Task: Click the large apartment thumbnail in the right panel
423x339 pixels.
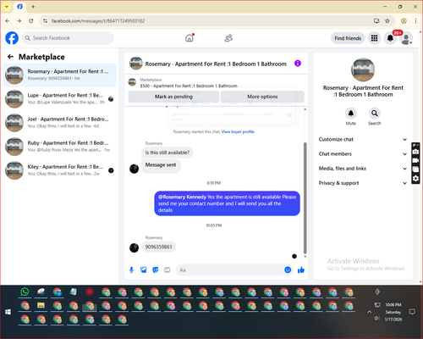Action: (x=363, y=69)
